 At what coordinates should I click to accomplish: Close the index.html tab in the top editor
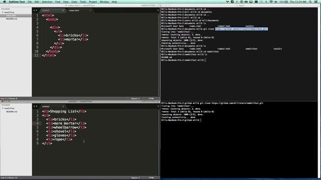point(90,10)
